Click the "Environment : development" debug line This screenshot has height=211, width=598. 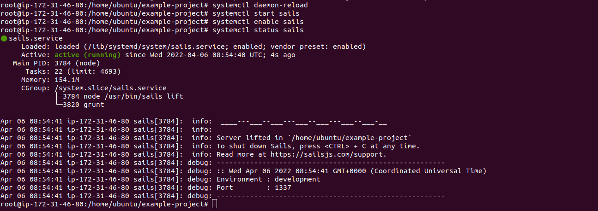[268, 179]
